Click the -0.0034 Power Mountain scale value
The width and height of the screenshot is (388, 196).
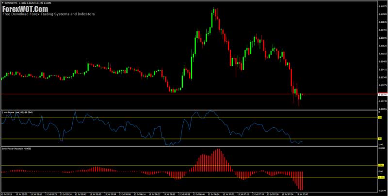381,191
